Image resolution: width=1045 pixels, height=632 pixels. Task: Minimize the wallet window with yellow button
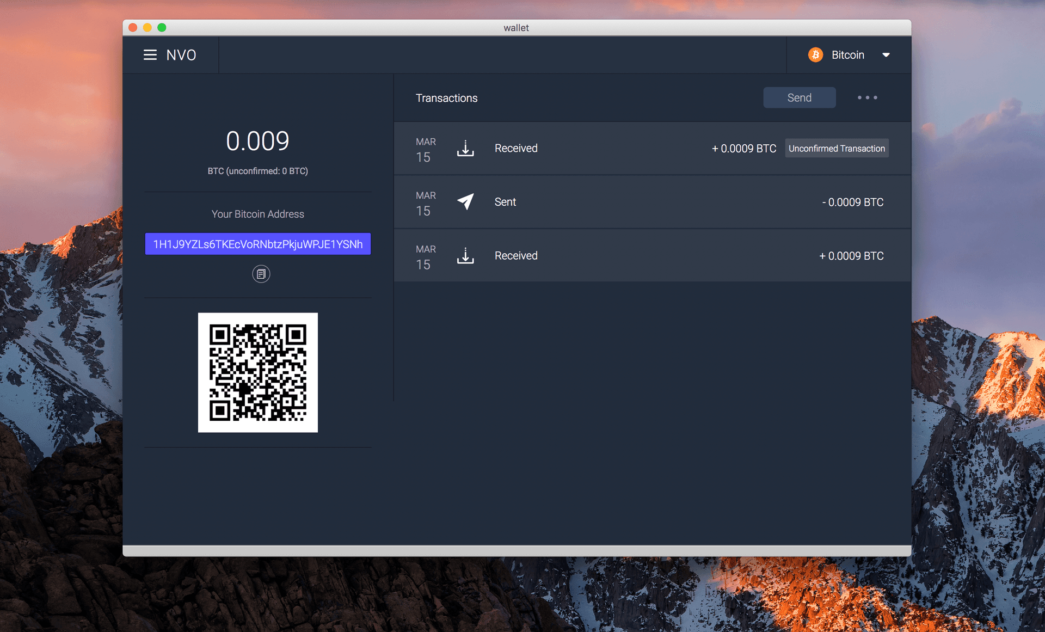click(147, 27)
